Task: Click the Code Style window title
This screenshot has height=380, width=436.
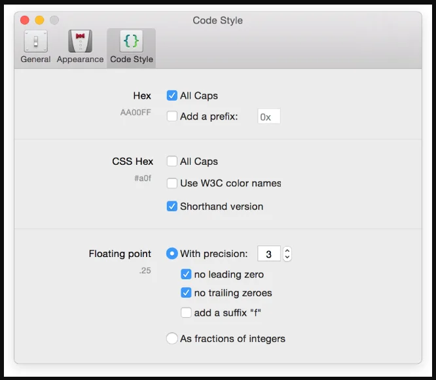Action: (x=218, y=20)
